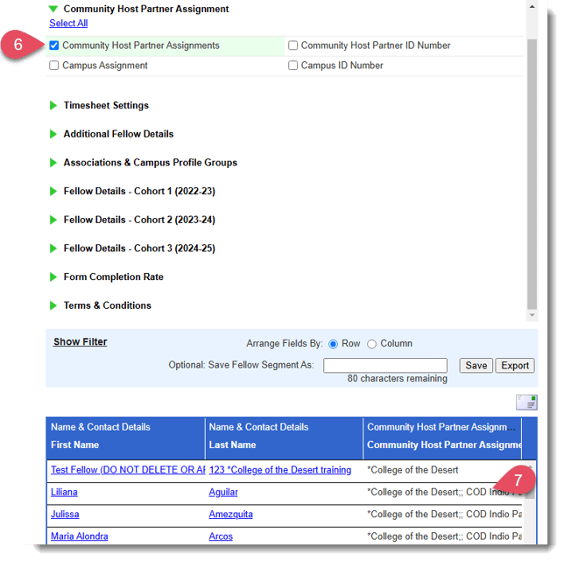
Task: Expand Fellow Details - Cohort 2 (2023-24)
Action: click(54, 221)
